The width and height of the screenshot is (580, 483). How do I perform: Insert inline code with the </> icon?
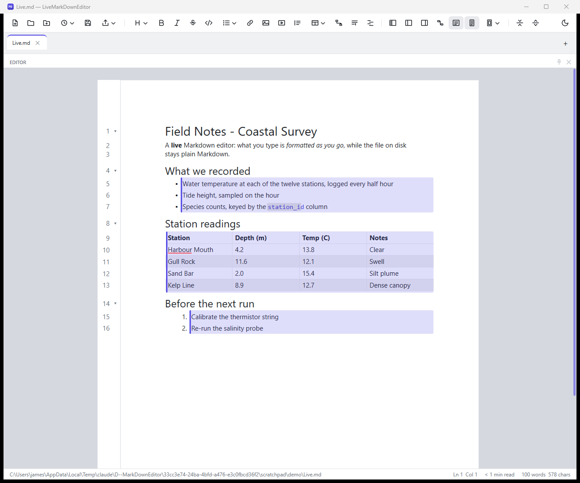pyautogui.click(x=209, y=23)
